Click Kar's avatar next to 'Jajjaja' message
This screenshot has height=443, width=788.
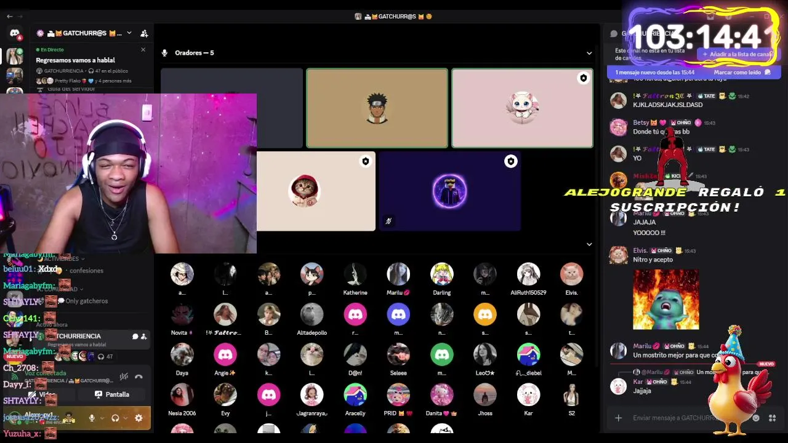(618, 386)
